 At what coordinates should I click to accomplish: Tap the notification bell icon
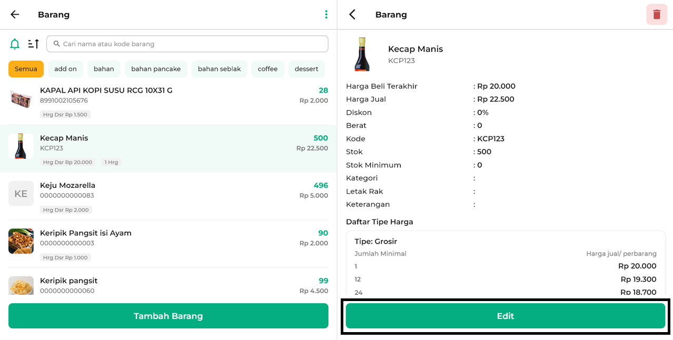click(x=15, y=44)
